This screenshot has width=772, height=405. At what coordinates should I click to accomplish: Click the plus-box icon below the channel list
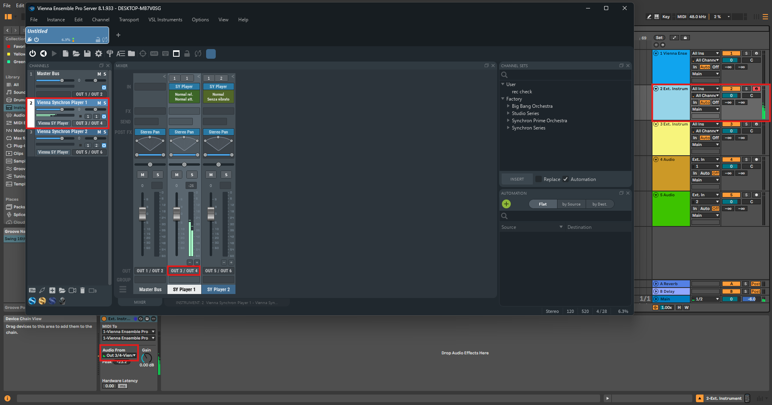[x=52, y=290]
